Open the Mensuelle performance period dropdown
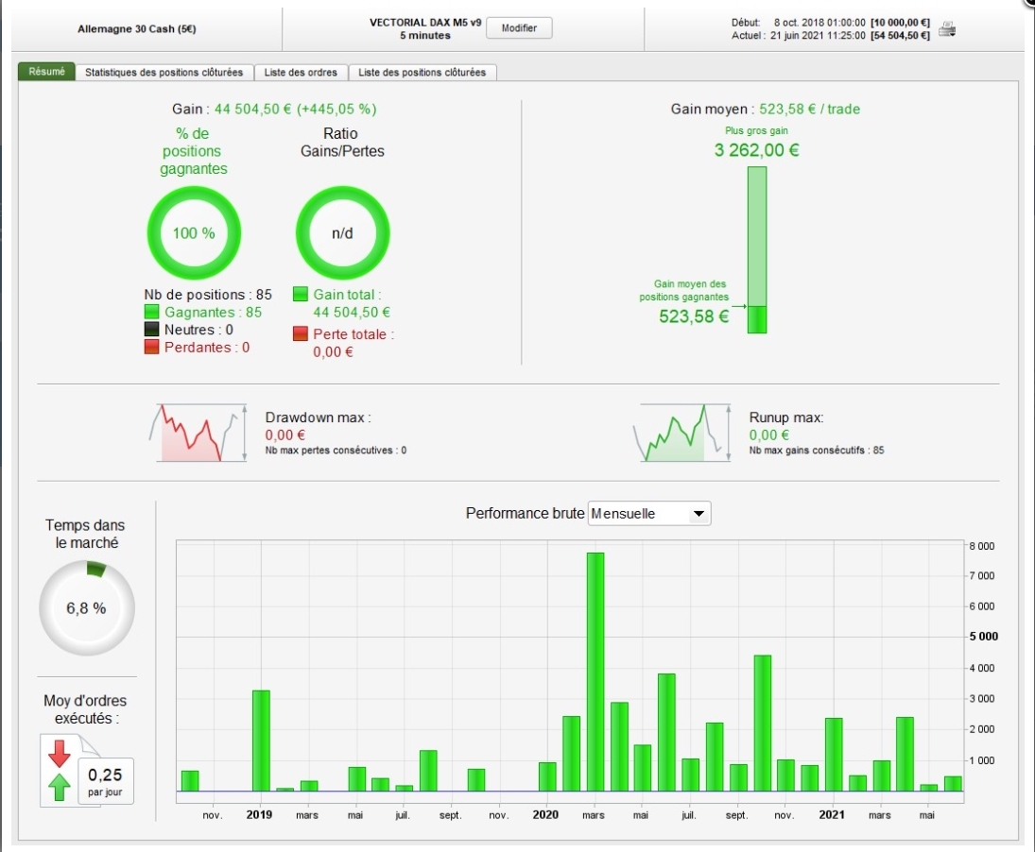Viewport: 1035px width, 852px height. [648, 513]
